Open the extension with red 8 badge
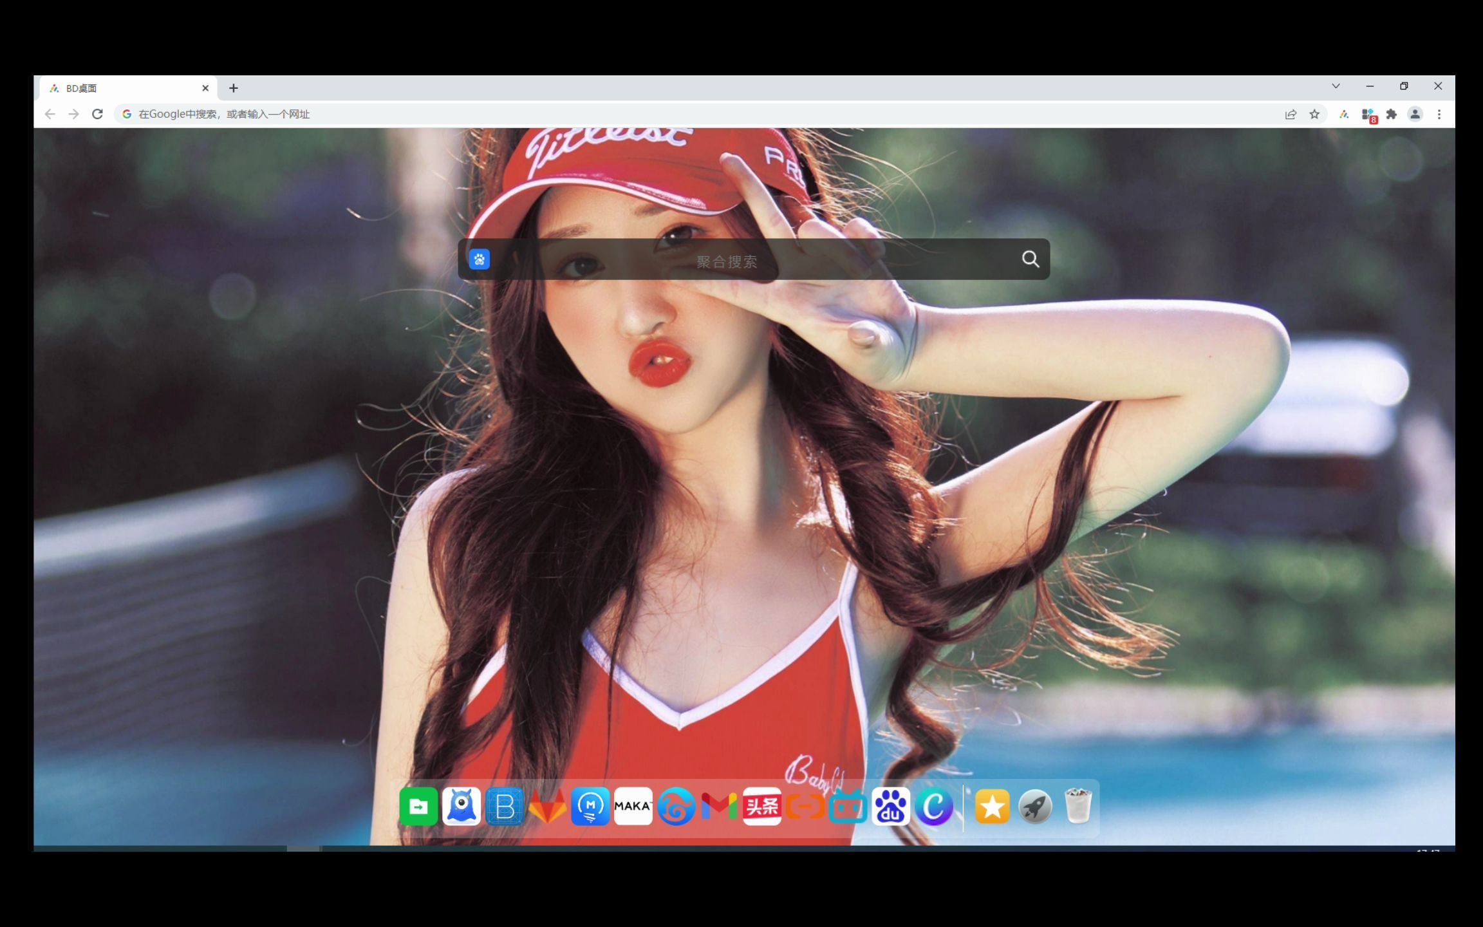Screen dimensions: 1483x927 [x=1368, y=115]
